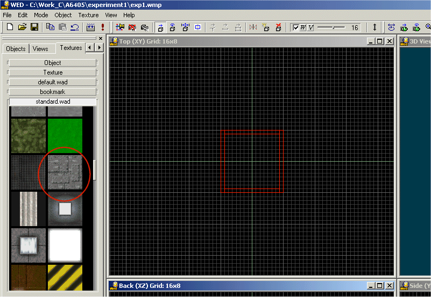Click the hand pointer toolbar icon

tap(145, 27)
